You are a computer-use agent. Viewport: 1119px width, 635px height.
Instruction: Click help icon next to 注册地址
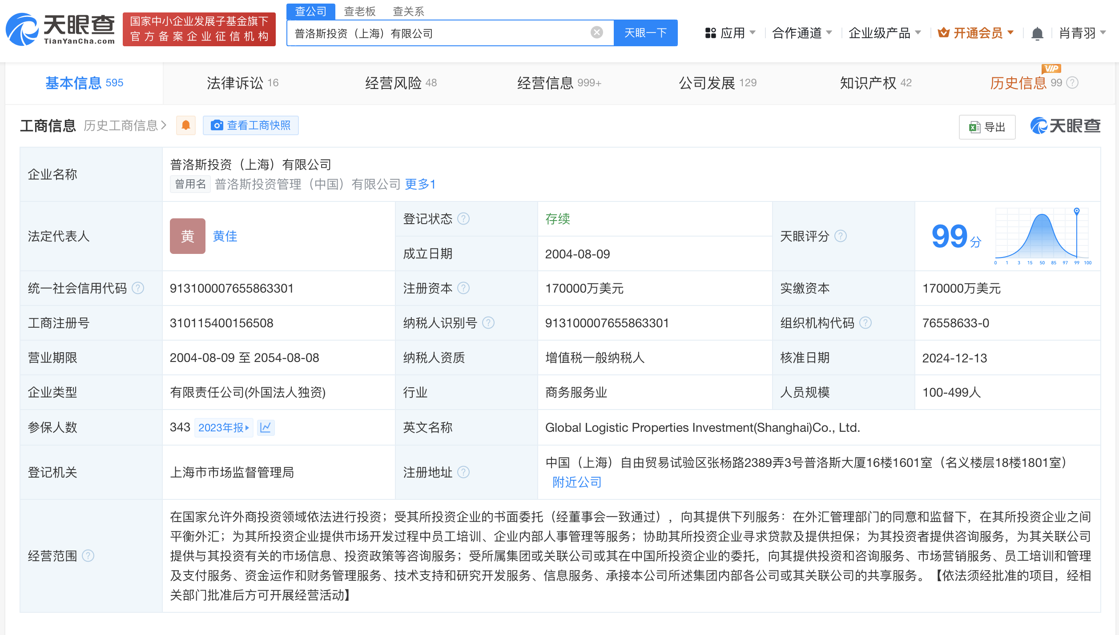(463, 472)
